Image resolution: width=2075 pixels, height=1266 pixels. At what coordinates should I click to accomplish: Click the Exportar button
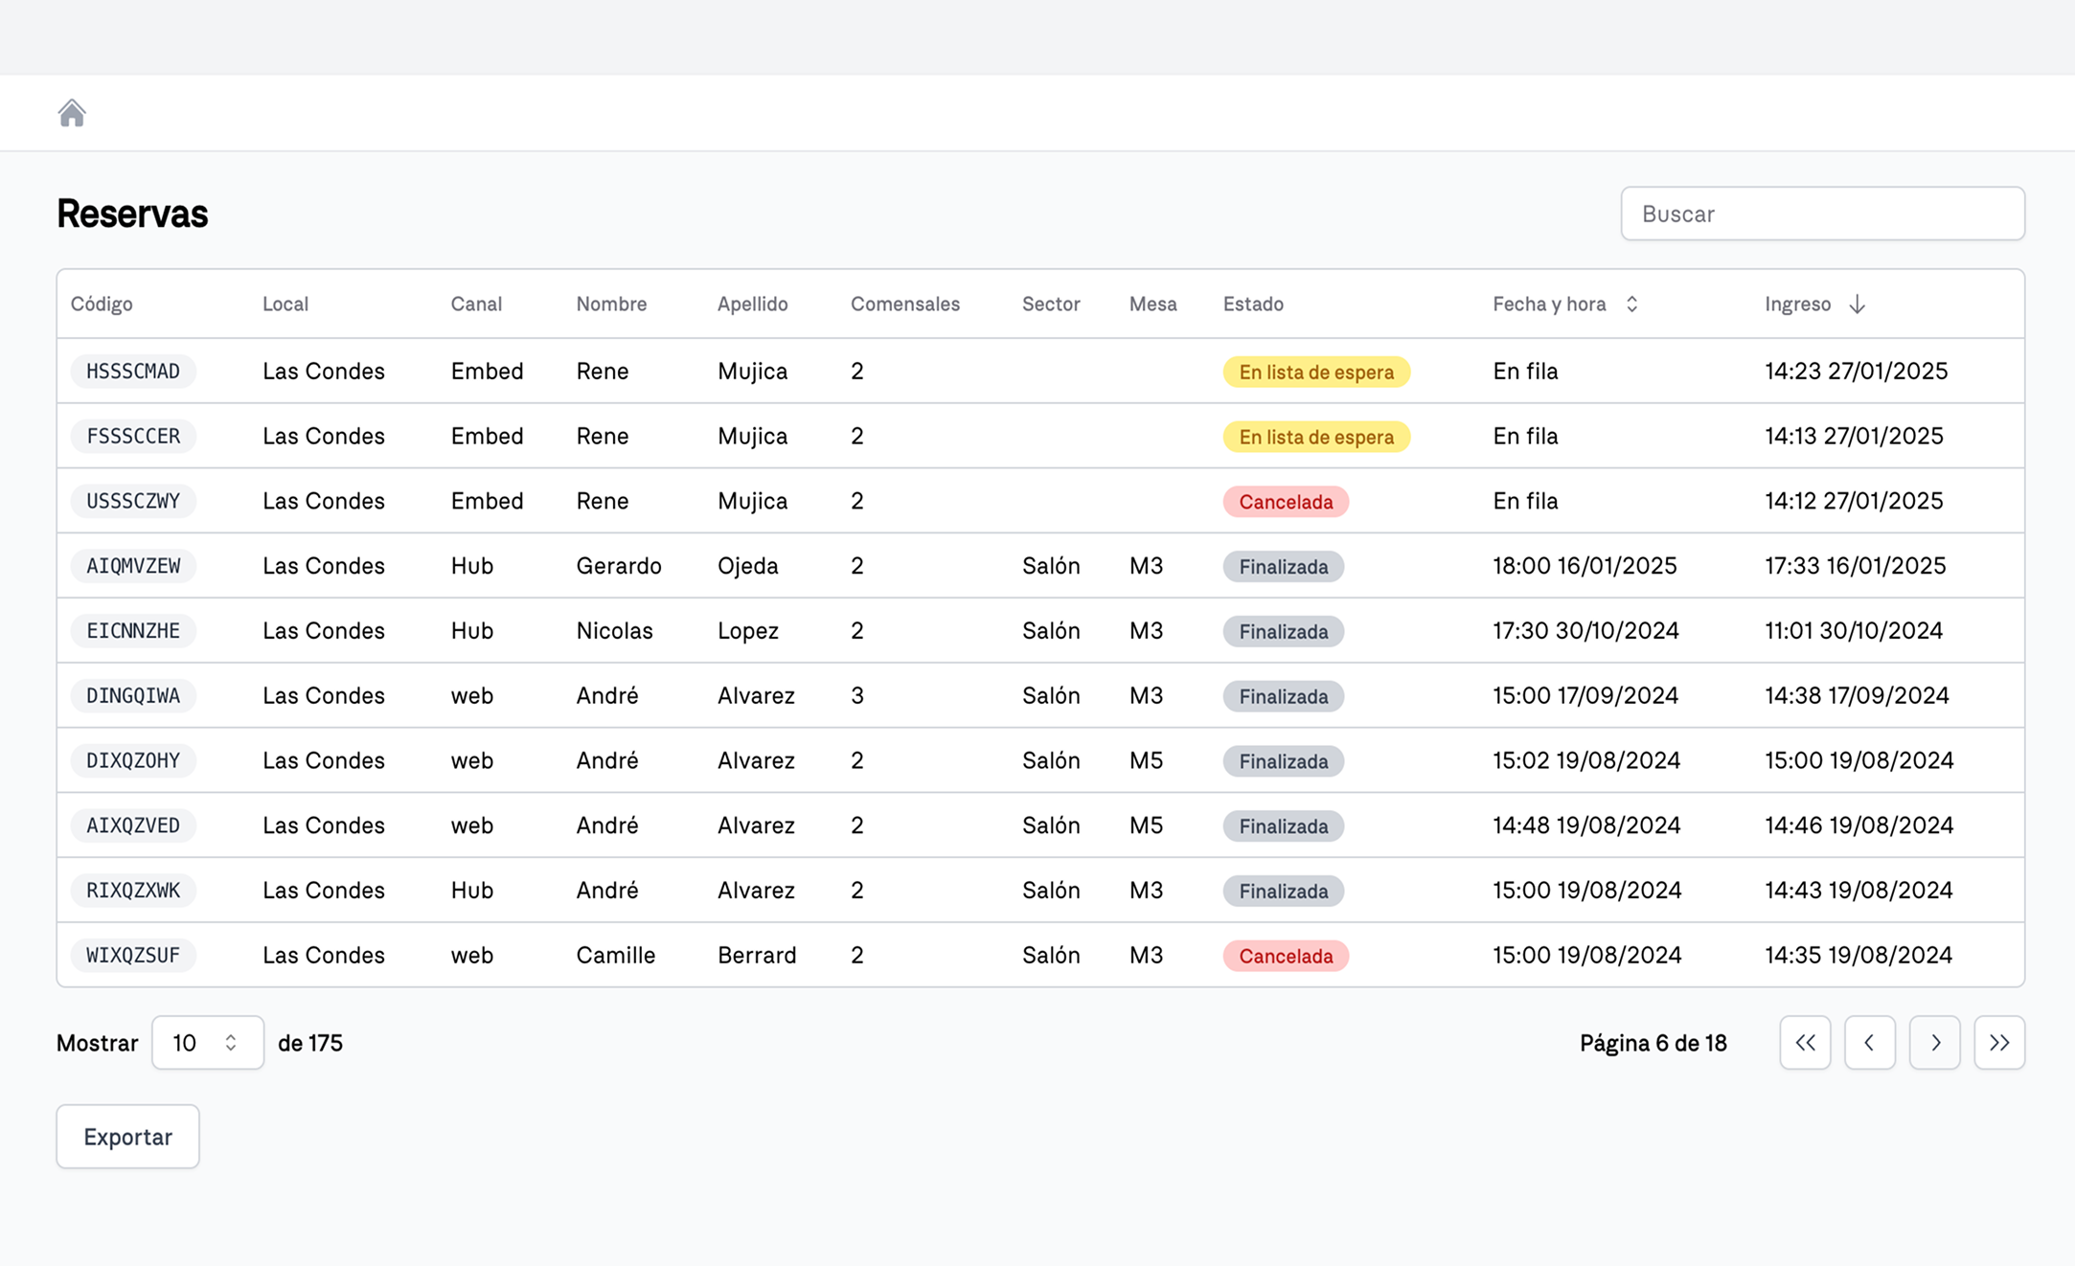click(x=127, y=1136)
